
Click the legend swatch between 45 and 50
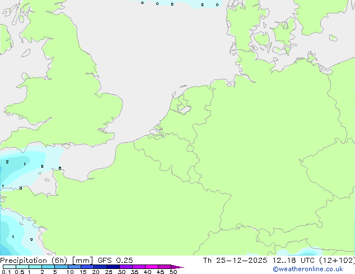point(165,267)
